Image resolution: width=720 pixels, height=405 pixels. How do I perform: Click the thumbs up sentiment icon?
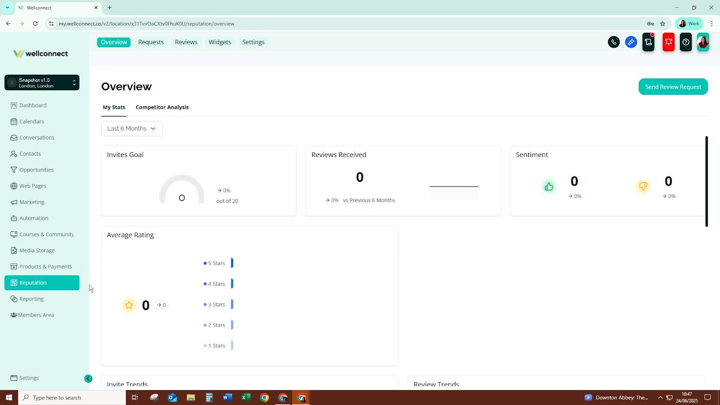549,187
